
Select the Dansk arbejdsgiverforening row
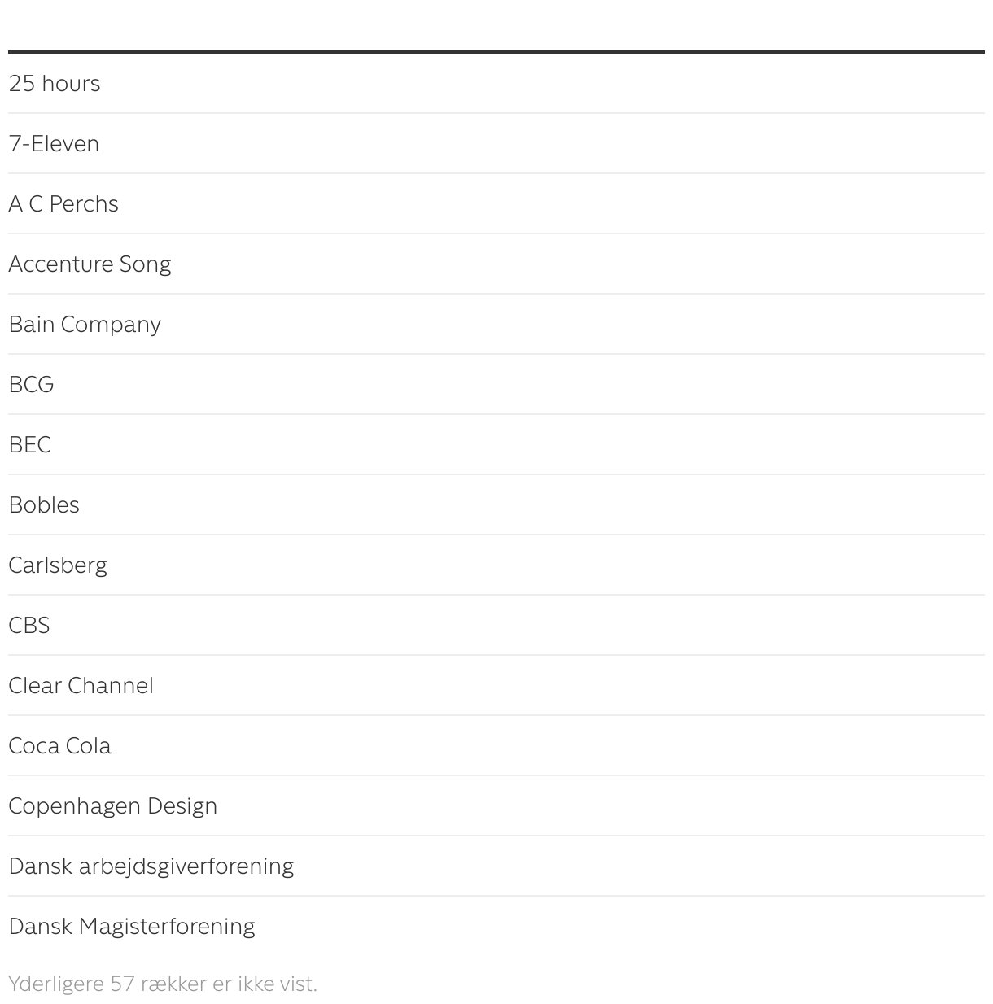151,866
